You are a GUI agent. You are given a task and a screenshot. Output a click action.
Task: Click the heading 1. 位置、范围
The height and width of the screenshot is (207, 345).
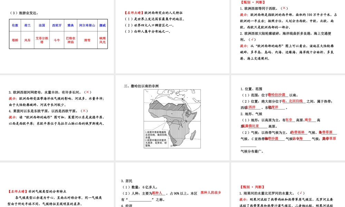pos(251,89)
